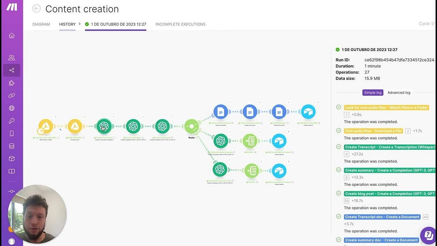Switch to the Diagram tab

click(40, 24)
